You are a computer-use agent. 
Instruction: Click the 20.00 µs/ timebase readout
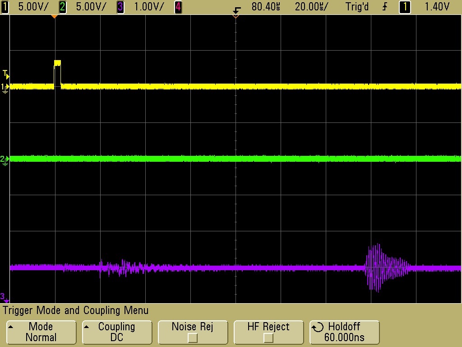311,7
